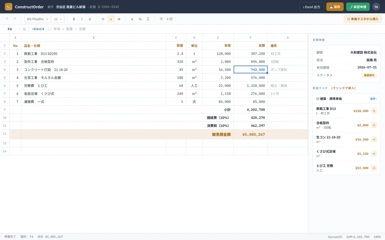385x240 pixels.
Task: Select the cell 仮設足場 くさび式
Action: 94,93
